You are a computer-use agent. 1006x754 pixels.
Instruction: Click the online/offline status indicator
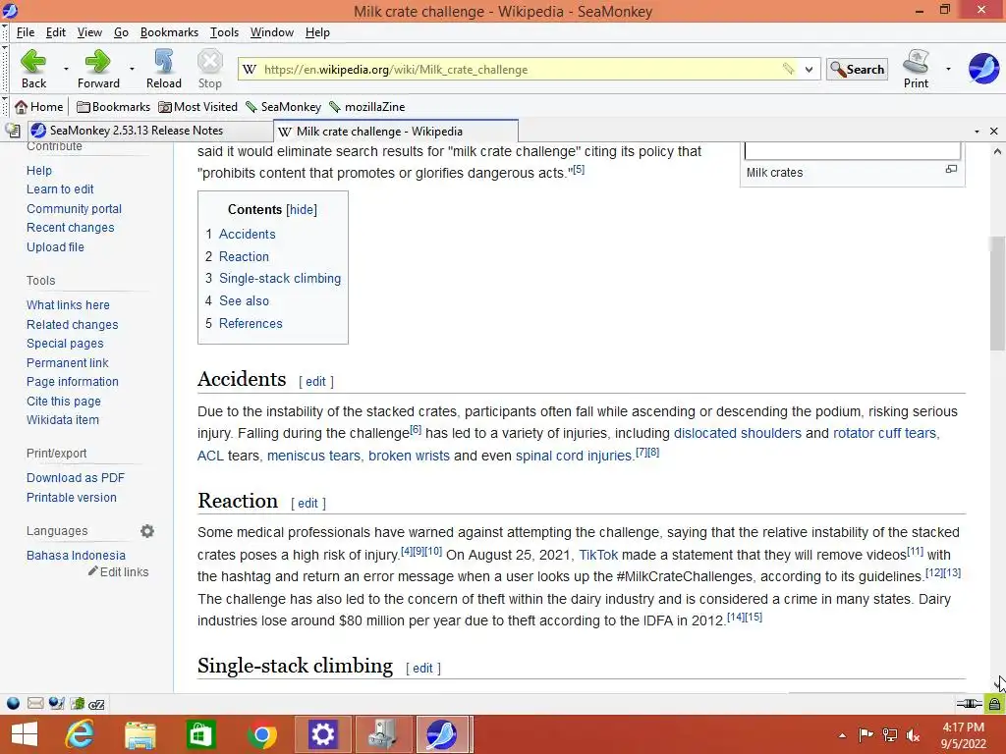(969, 703)
